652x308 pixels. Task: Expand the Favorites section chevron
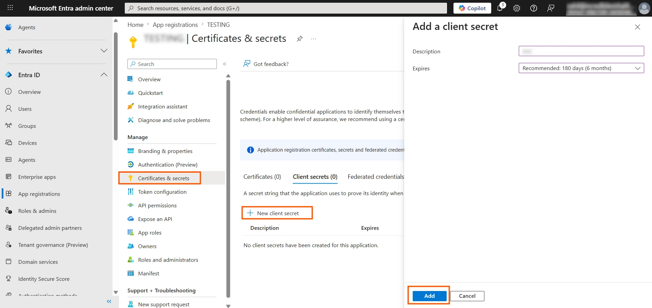point(104,51)
